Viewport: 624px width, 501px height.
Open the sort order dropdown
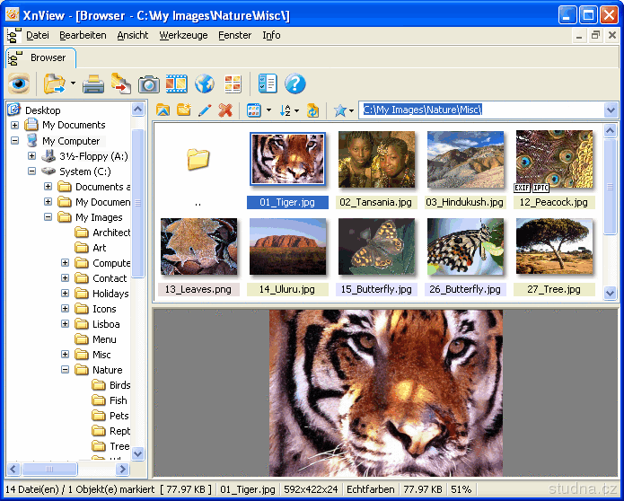pos(289,110)
